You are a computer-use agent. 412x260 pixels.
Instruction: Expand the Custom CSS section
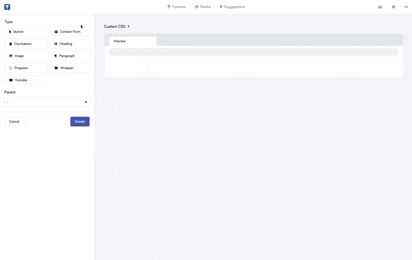click(x=117, y=27)
